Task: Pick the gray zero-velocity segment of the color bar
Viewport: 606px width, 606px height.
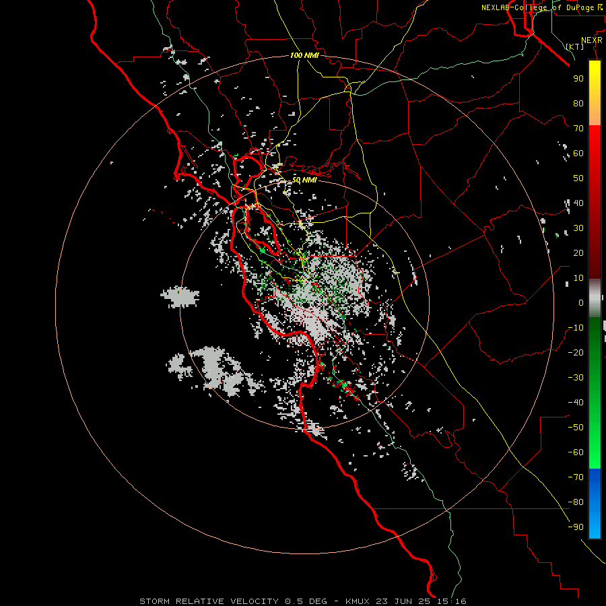Action: click(595, 298)
